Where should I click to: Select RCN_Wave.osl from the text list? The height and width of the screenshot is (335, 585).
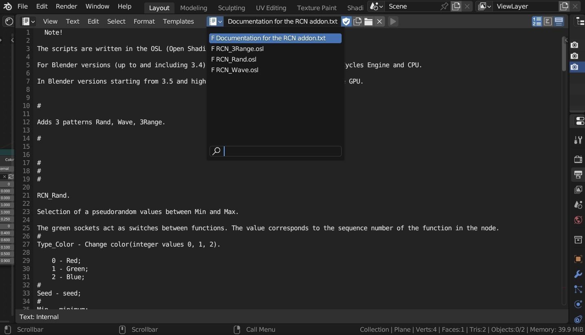point(275,70)
